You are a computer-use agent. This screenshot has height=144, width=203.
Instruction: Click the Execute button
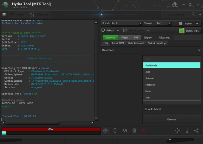(172, 119)
